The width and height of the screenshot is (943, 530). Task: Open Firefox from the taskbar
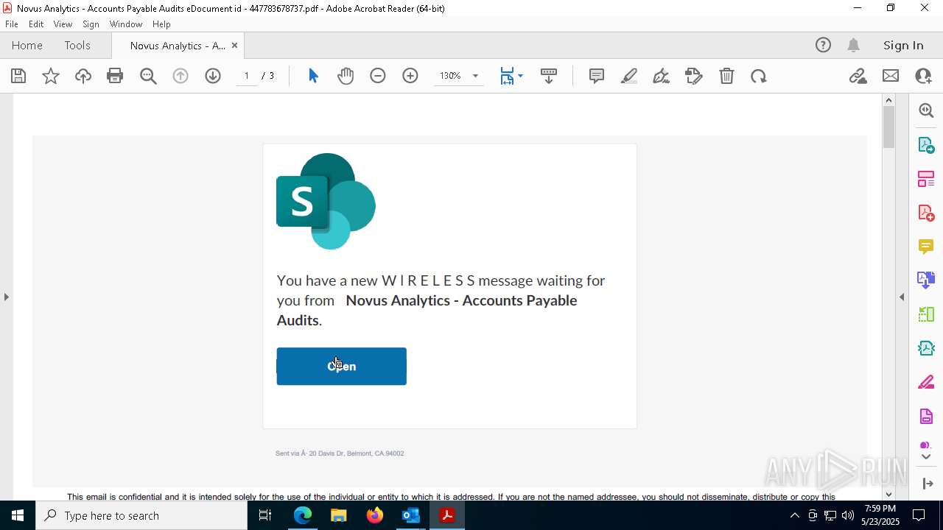click(x=375, y=515)
